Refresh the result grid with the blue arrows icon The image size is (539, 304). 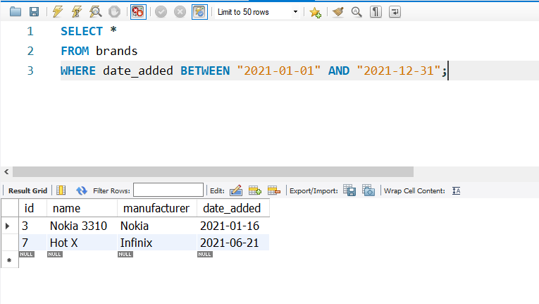(81, 190)
